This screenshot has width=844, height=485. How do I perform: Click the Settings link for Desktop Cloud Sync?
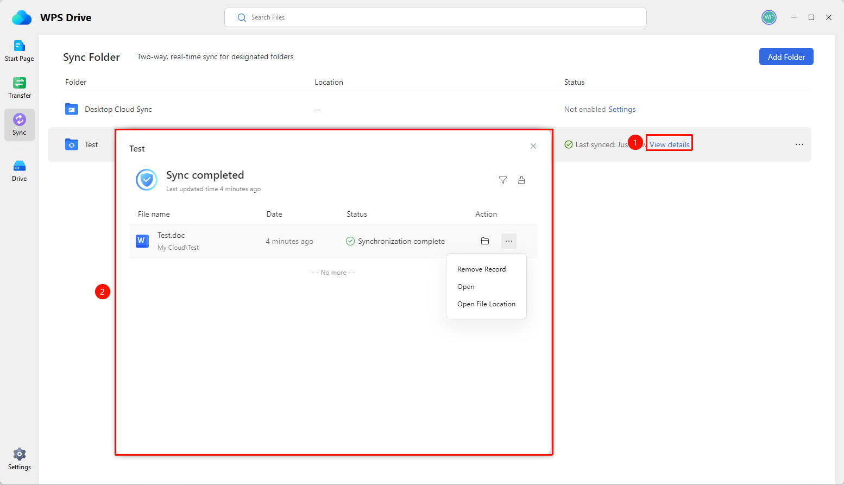(622, 109)
